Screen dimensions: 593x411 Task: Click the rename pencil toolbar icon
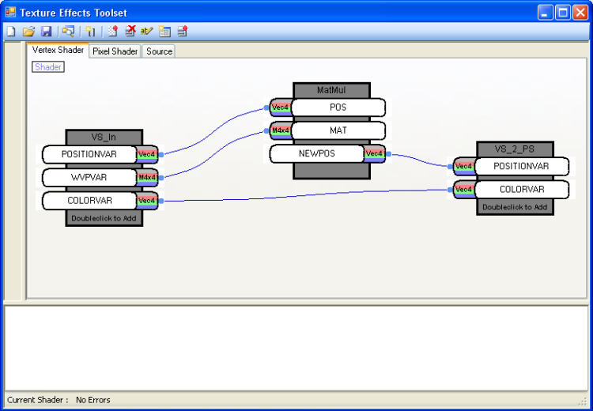(x=147, y=32)
